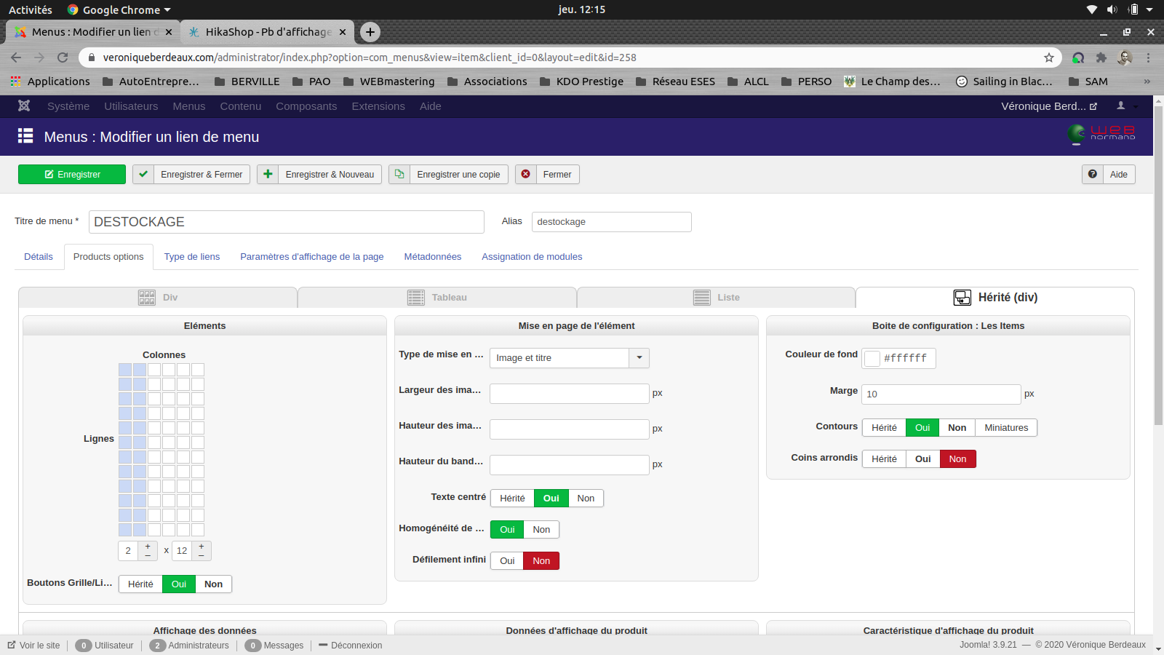
Task: Open the Couleur de fond color swatch
Action: click(872, 359)
